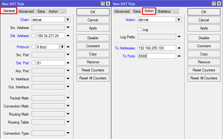Open the Action dst-nat dropdown
Viewport: 223px width, 139px height.
[179, 19]
